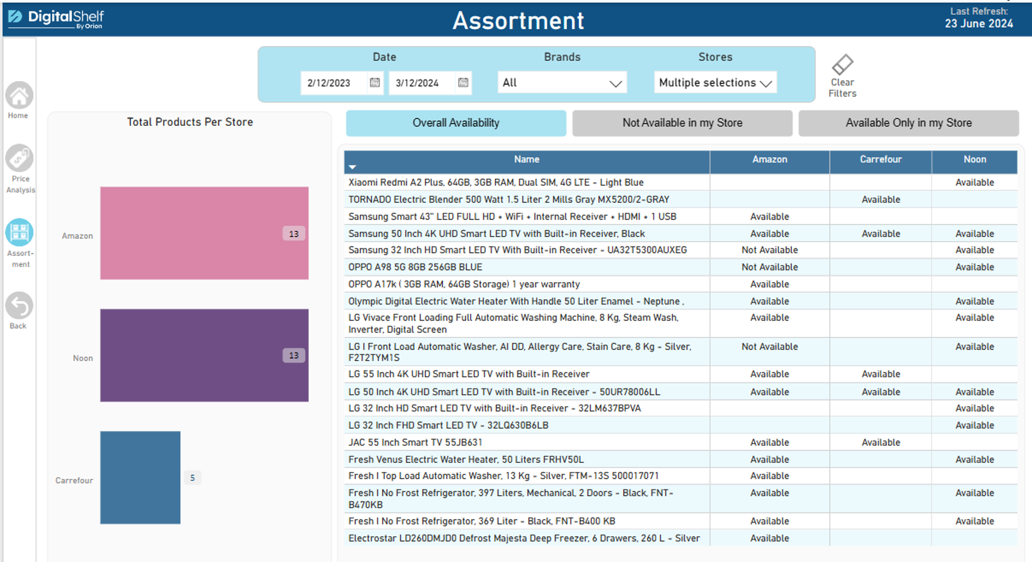
Task: Click the pink Amazon bar
Action: [x=204, y=233]
